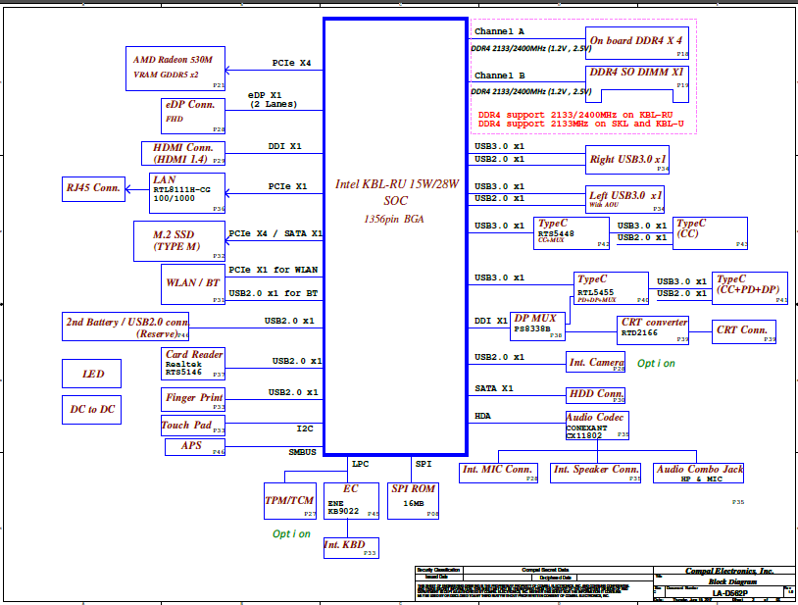Select the HDD Conn. block

tap(595, 395)
